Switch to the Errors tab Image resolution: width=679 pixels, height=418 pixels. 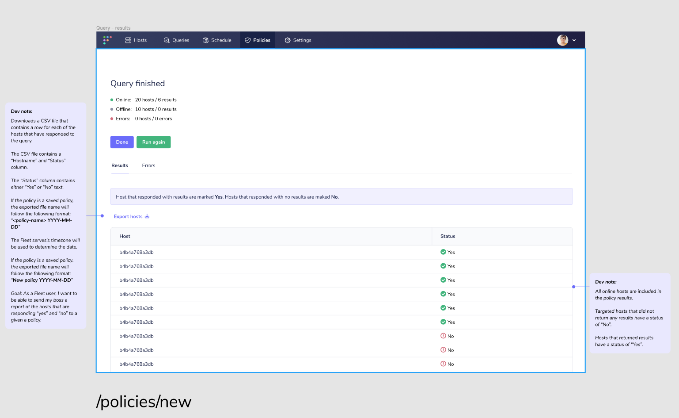tap(148, 165)
